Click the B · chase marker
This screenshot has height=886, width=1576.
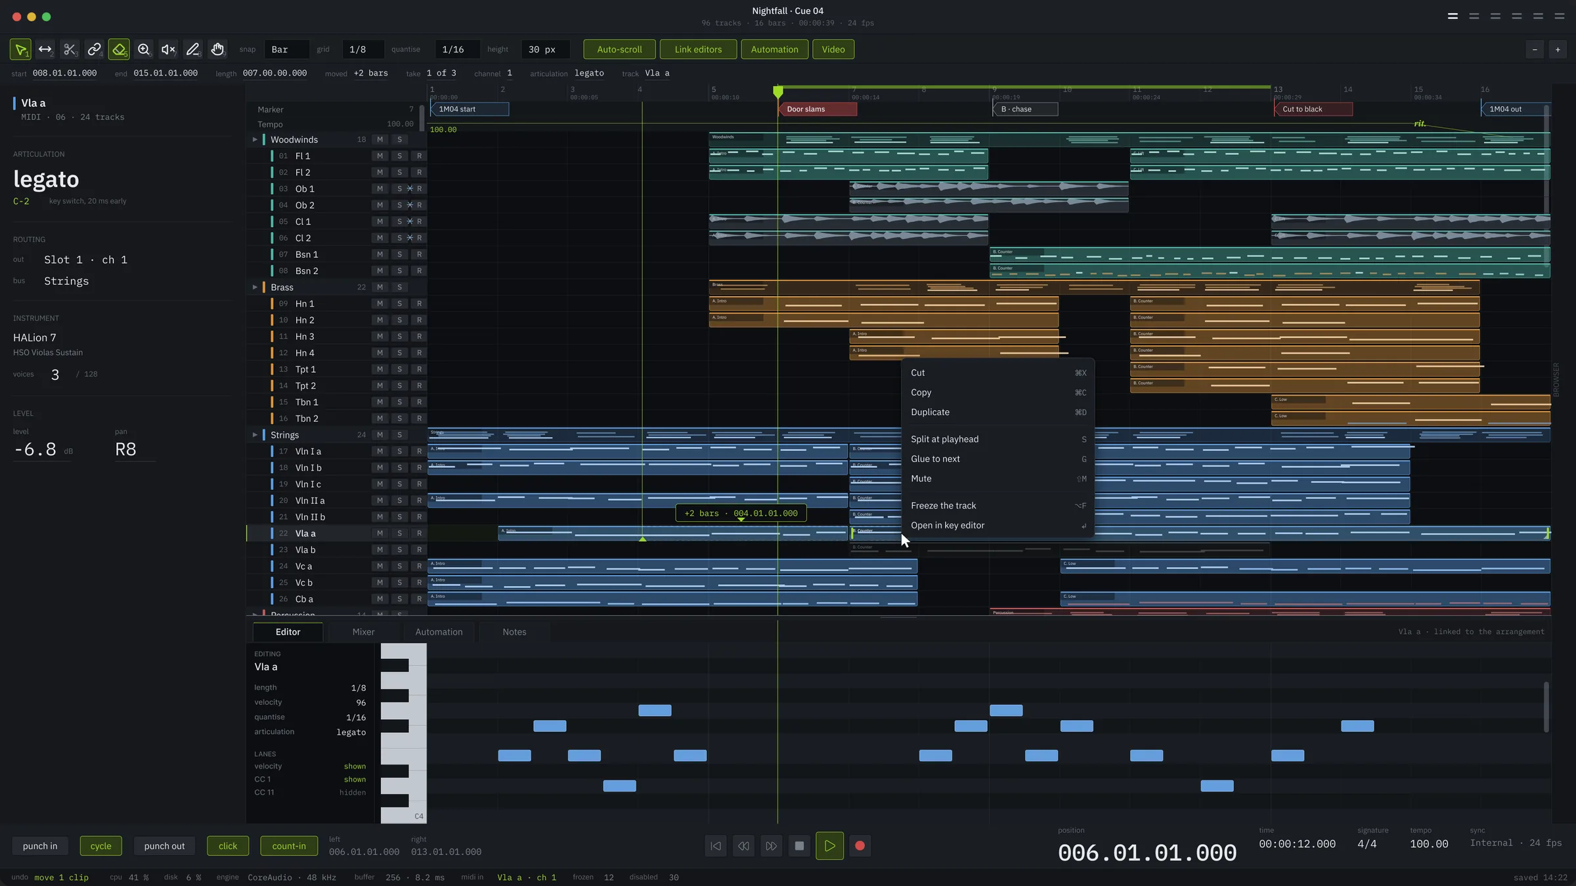point(1025,109)
